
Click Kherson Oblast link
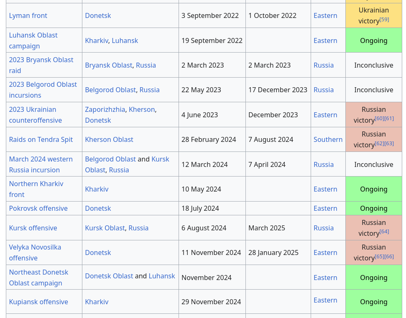pyautogui.click(x=109, y=139)
